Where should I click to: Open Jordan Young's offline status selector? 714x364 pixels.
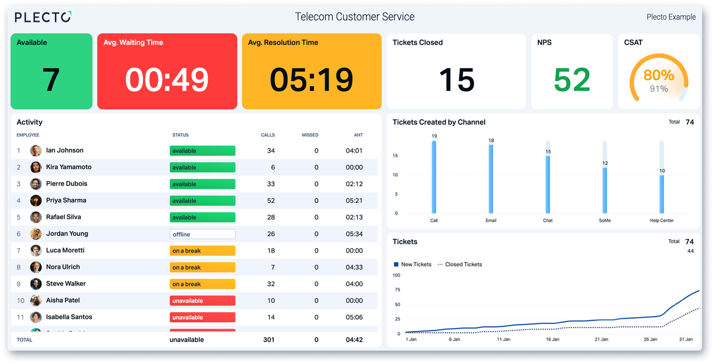(x=202, y=234)
